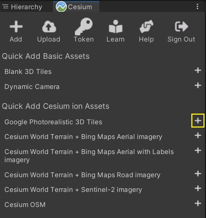Viewport: 206px width, 218px height.
Task: Switch to the Hierarchy tab
Action: tap(22, 7)
